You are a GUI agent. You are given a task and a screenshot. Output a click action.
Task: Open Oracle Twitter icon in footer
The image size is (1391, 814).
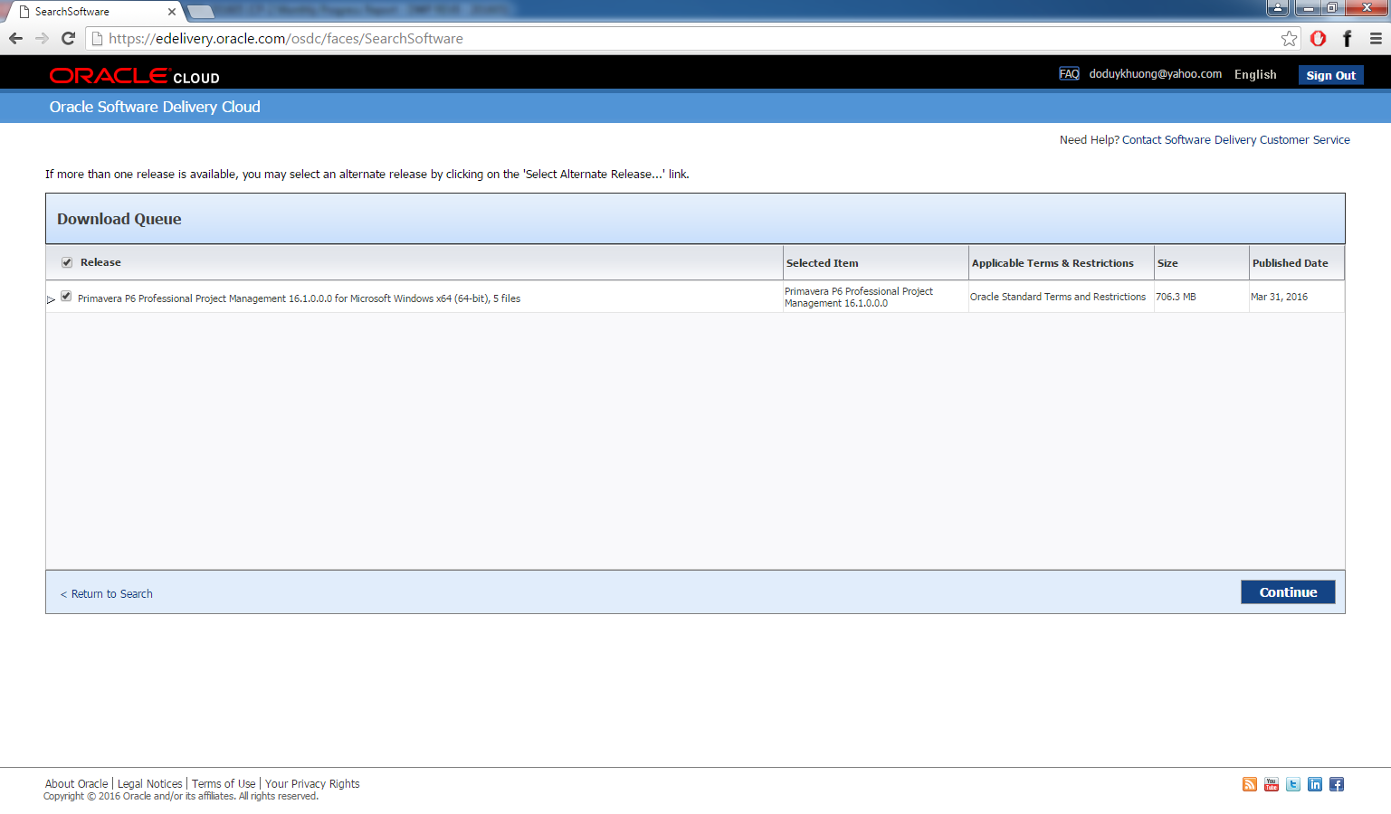(x=1293, y=784)
